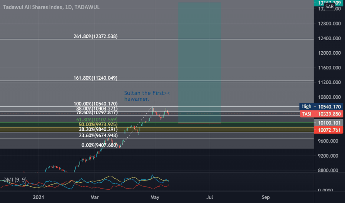Image resolution: width=345 pixels, height=203 pixels.
Task: Select the 0.00%(9407.680) Fibonacci label
Action: (x=100, y=145)
